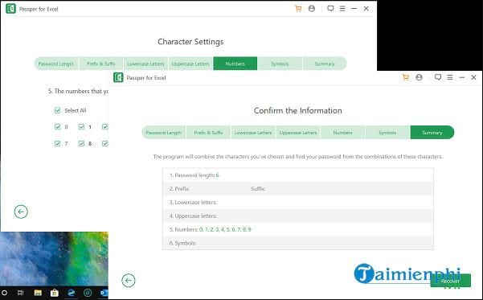Screen dimensions: 483x300
Task: Click the '3. Lowercase letters:' summary row
Action: pyautogui.click(x=298, y=202)
